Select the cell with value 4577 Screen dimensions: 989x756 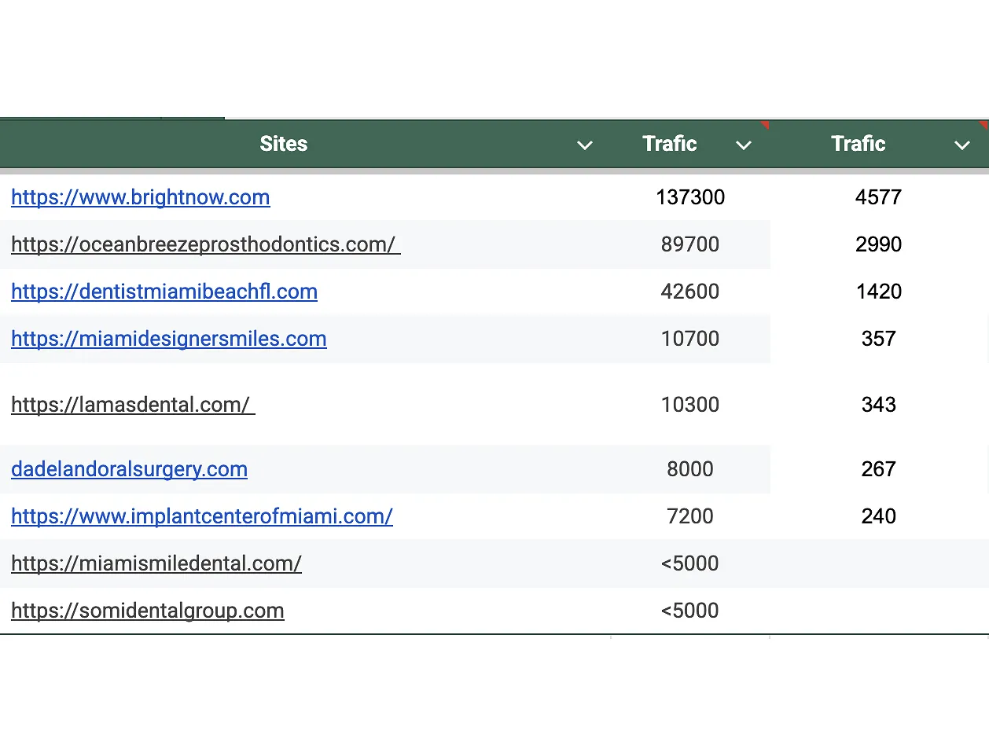click(x=878, y=197)
